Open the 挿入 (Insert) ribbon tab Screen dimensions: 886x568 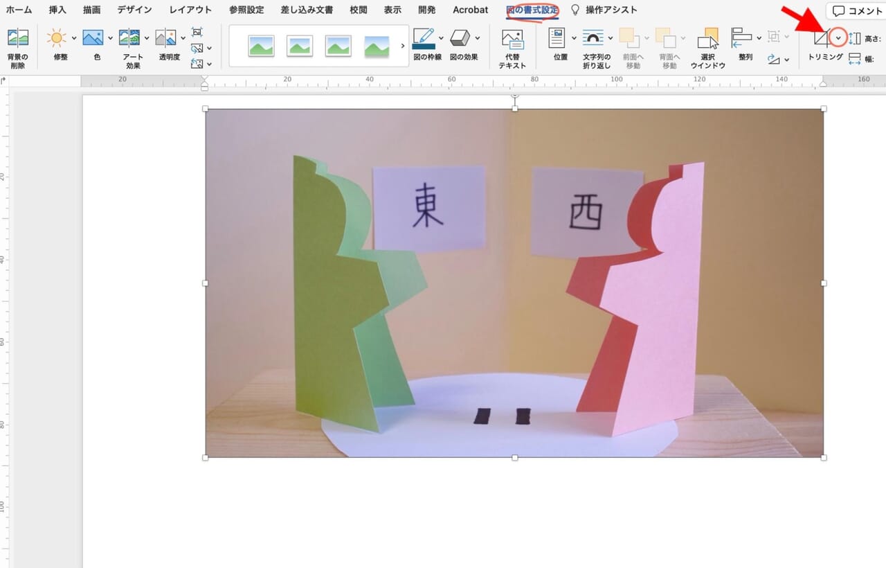(x=56, y=10)
